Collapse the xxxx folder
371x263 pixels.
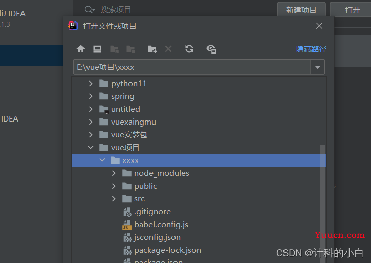(102, 160)
